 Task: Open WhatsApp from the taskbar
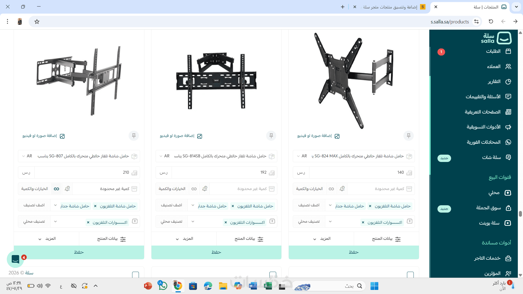[x=163, y=286]
